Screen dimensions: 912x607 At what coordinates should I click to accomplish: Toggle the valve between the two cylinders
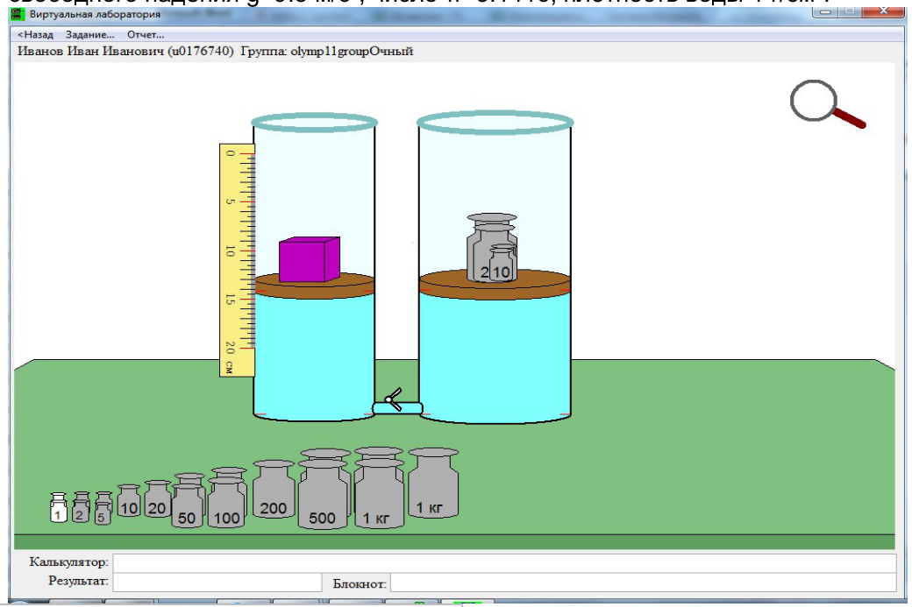tap(394, 399)
